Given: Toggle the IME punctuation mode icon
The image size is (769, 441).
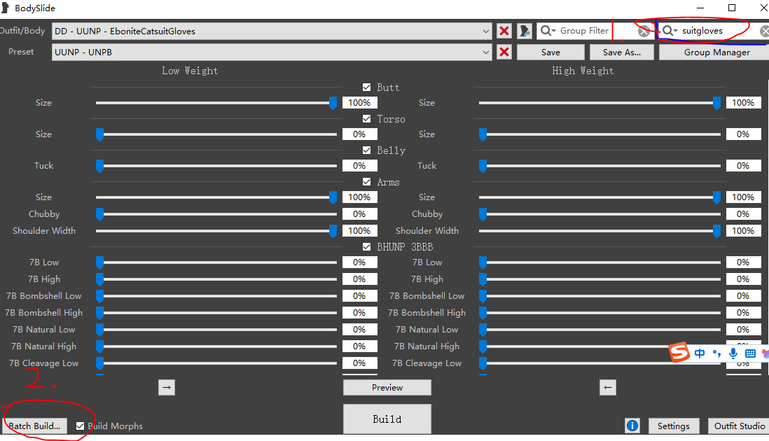Looking at the screenshot, I should pyautogui.click(x=717, y=353).
